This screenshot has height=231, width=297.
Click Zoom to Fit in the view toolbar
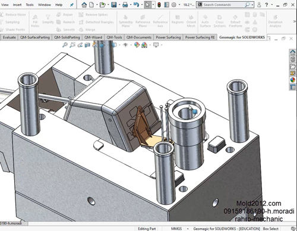pyautogui.click(x=65, y=45)
